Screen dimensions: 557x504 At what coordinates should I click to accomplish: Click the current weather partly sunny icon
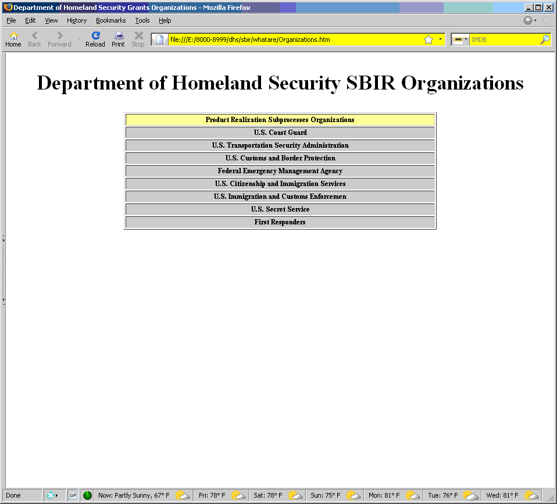pyautogui.click(x=183, y=495)
